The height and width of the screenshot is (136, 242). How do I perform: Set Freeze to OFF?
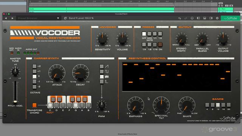pyautogui.click(x=144, y=34)
